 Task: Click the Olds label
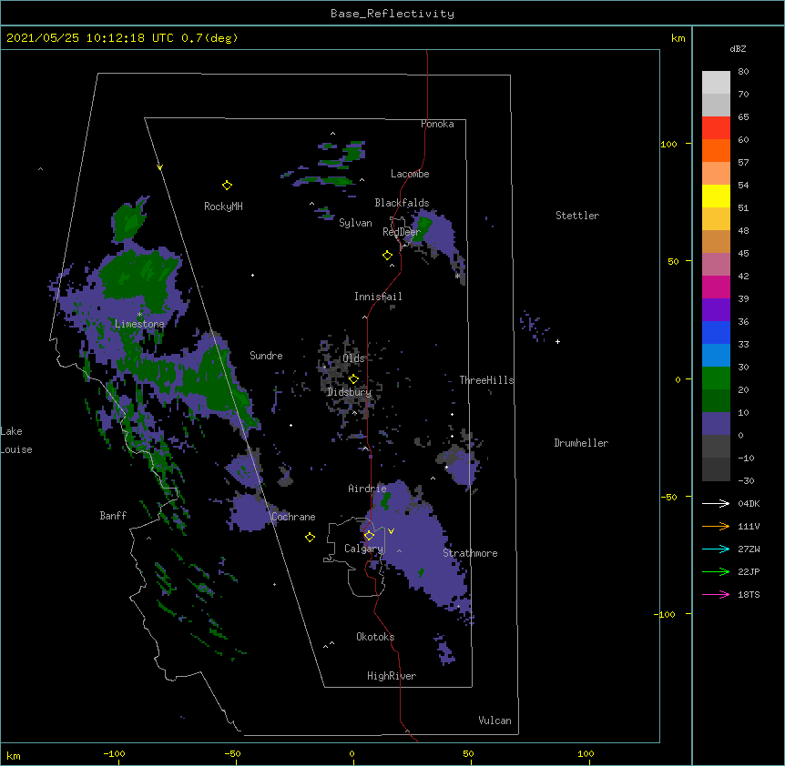click(353, 358)
